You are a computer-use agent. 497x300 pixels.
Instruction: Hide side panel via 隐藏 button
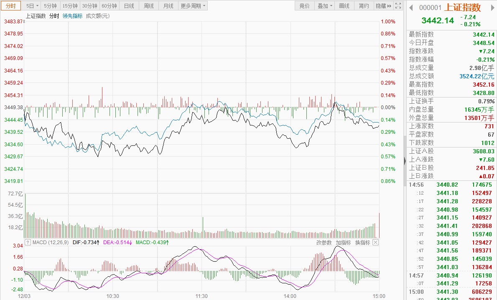384,6
